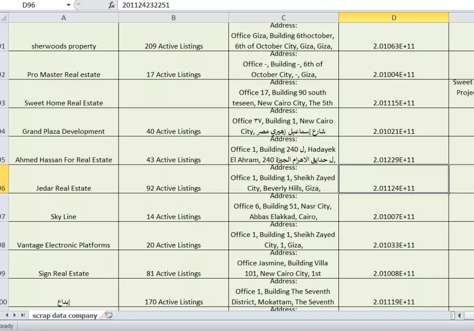Click the '92 Active Listings' cell
The width and height of the screenshot is (474, 331).
coord(173,179)
